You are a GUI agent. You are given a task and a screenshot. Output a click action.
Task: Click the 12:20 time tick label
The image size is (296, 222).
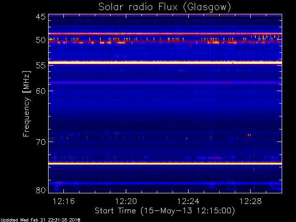(126, 201)
